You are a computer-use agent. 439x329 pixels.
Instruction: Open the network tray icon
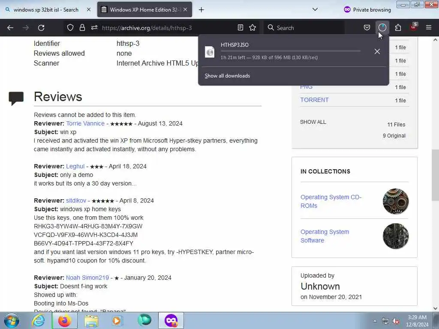pyautogui.click(x=385, y=321)
